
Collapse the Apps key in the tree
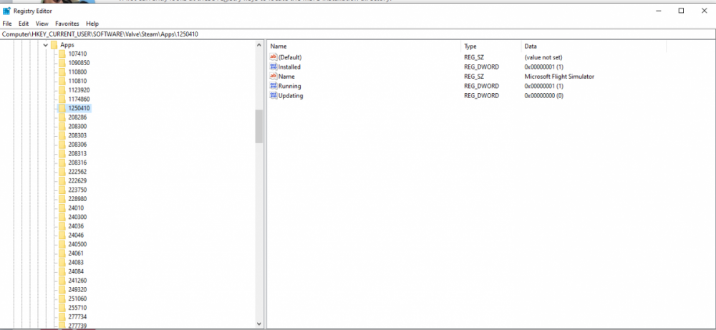pos(45,45)
